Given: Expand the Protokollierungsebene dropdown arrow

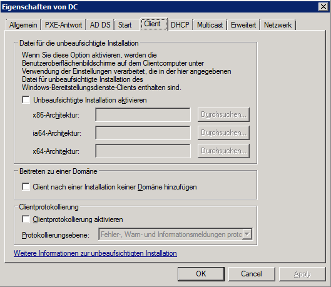Looking at the screenshot, I should [247, 234].
